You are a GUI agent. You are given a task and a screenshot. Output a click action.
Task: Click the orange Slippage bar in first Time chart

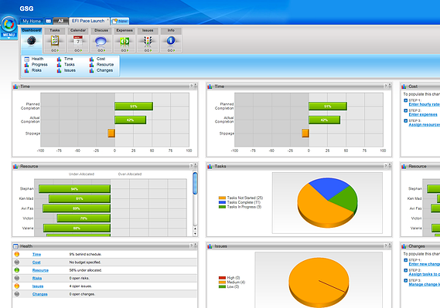coord(111,133)
